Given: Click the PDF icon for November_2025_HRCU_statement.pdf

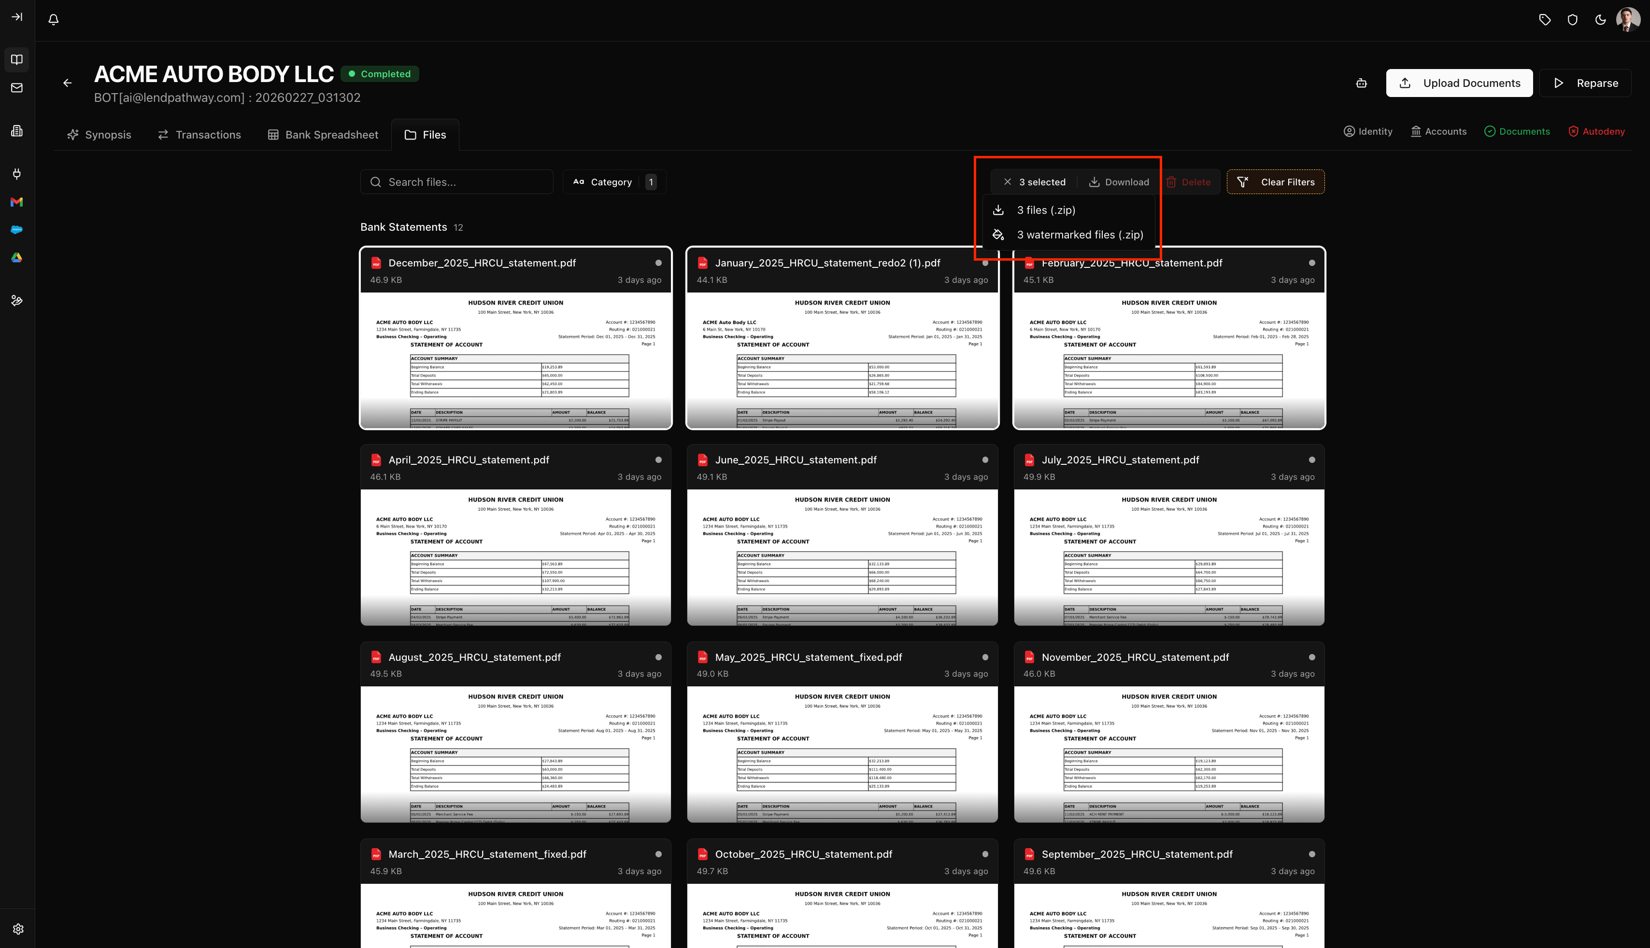Looking at the screenshot, I should (1029, 657).
